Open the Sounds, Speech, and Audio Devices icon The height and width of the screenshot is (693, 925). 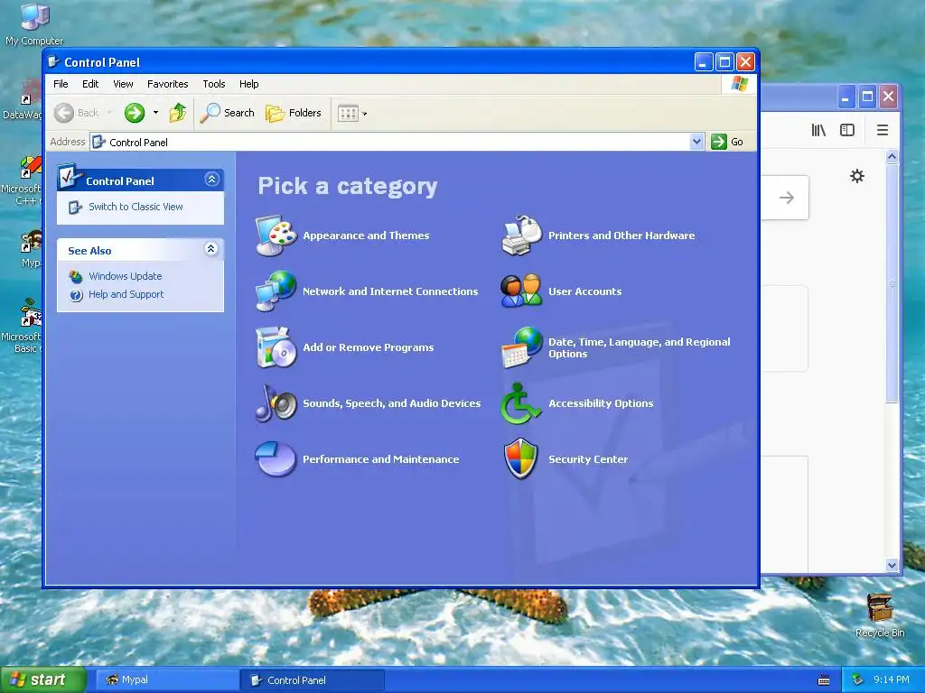tap(276, 403)
